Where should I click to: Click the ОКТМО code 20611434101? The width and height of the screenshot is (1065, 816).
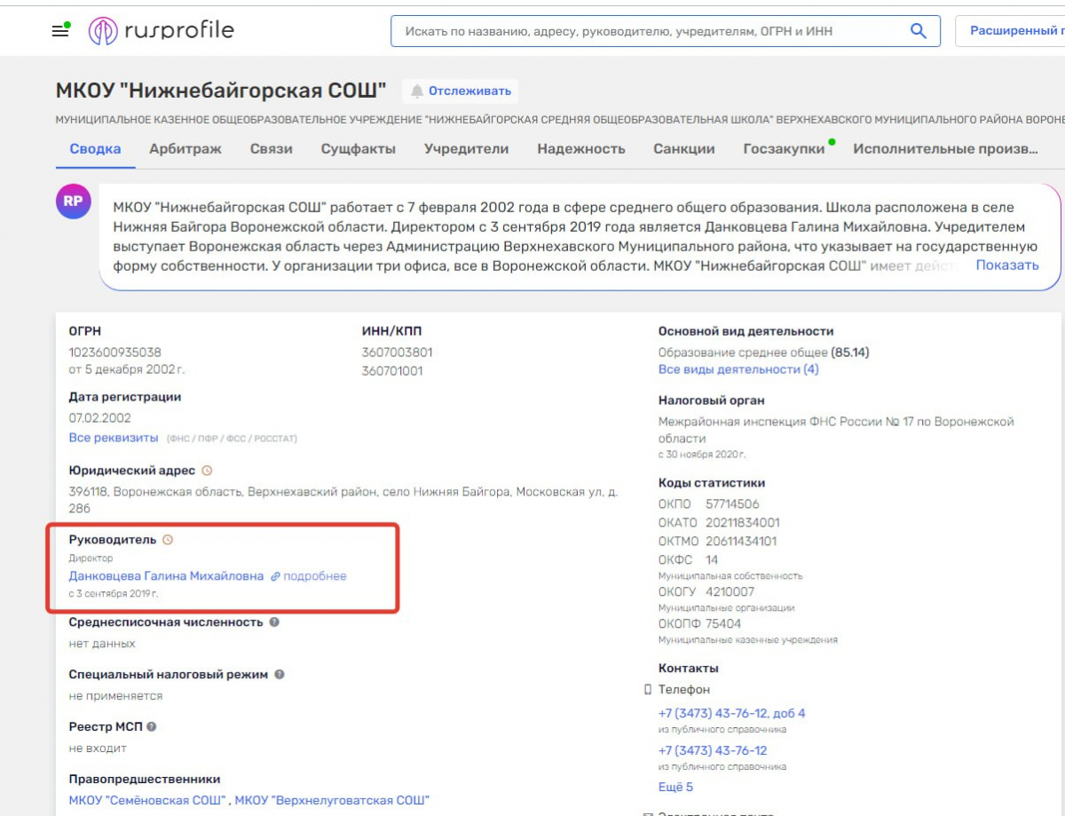point(741,542)
